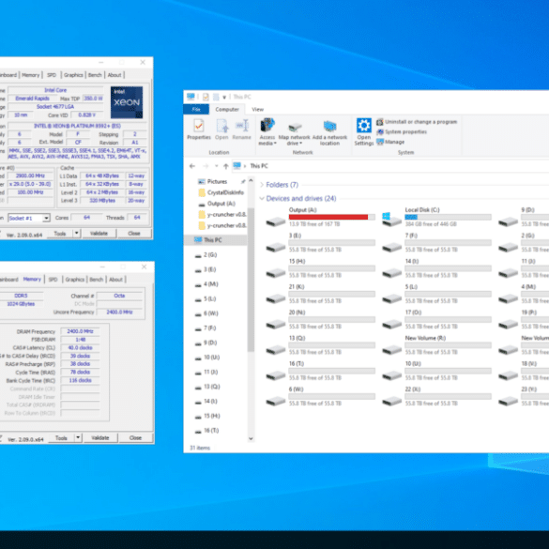This screenshot has width=549, height=549.
Task: Expand the Folders (7) group
Action: (262, 185)
